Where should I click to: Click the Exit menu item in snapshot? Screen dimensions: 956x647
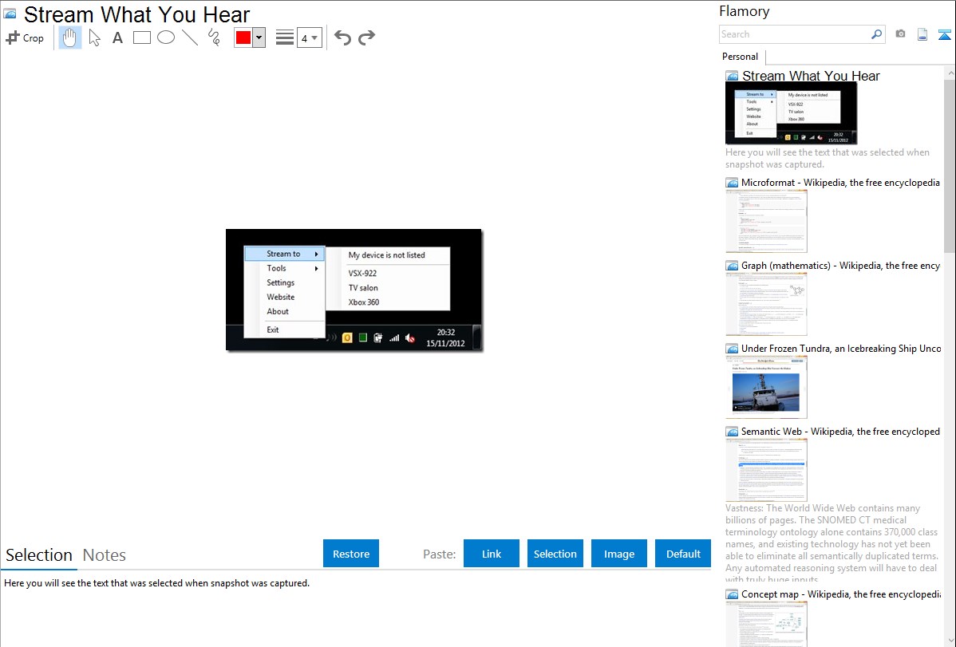pyautogui.click(x=285, y=330)
